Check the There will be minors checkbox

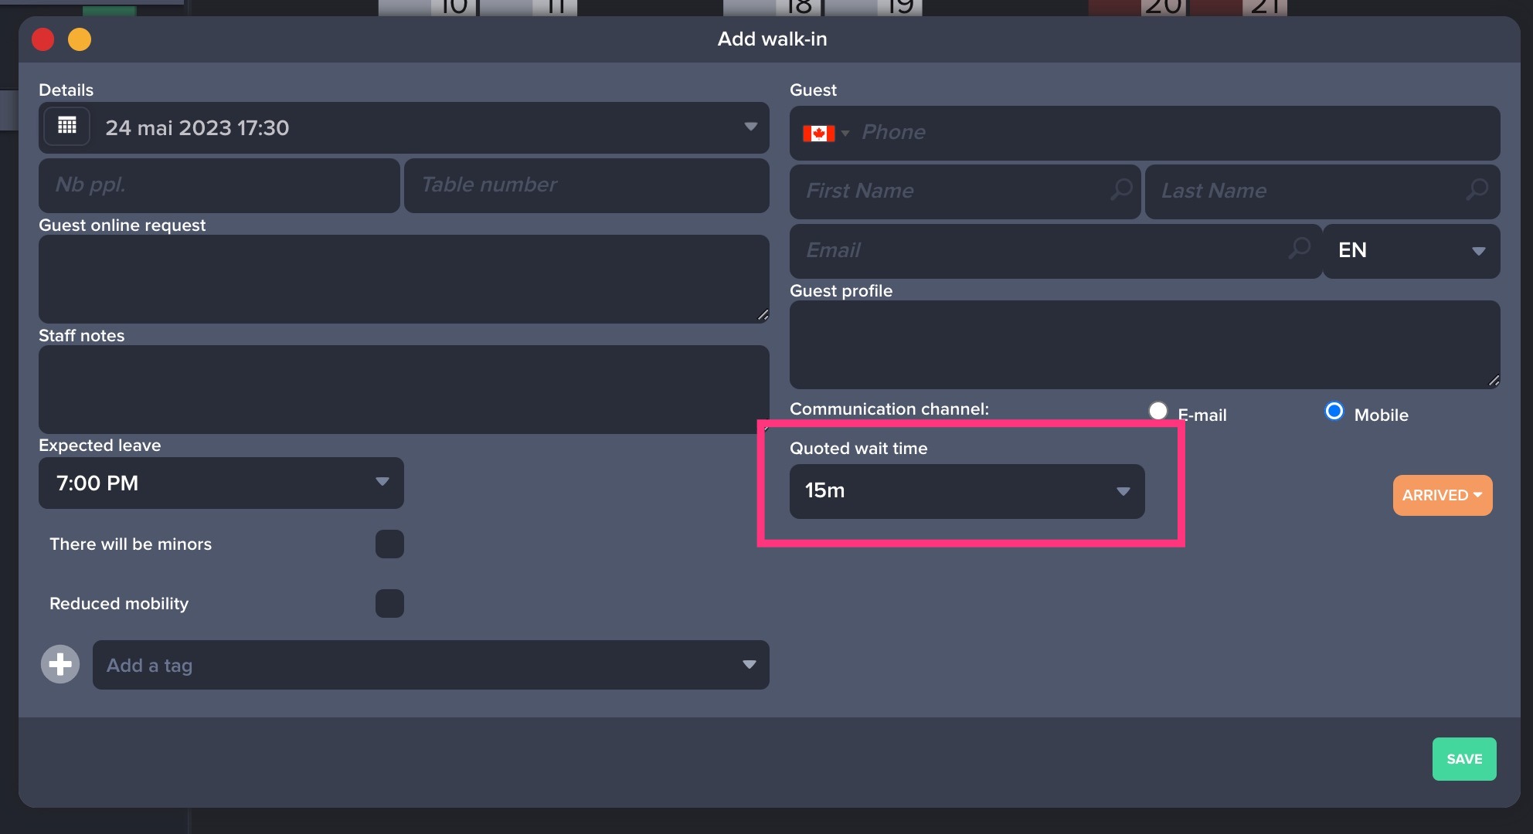click(389, 544)
